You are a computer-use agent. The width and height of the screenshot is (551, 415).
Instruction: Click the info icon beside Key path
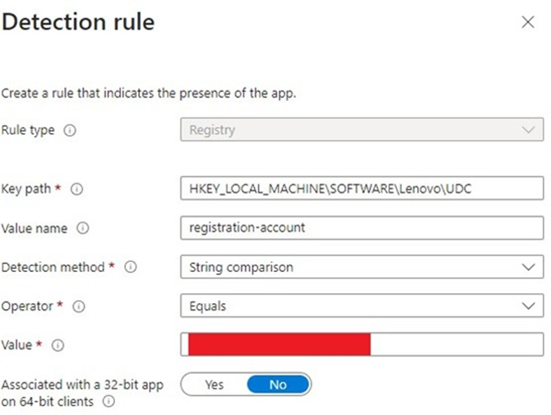(x=77, y=189)
